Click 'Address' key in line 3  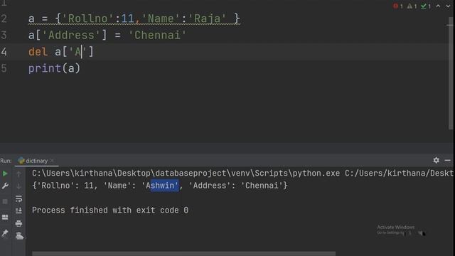tap(71, 36)
